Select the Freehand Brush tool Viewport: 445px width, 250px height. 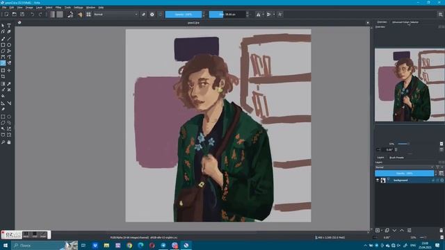(x=3, y=39)
